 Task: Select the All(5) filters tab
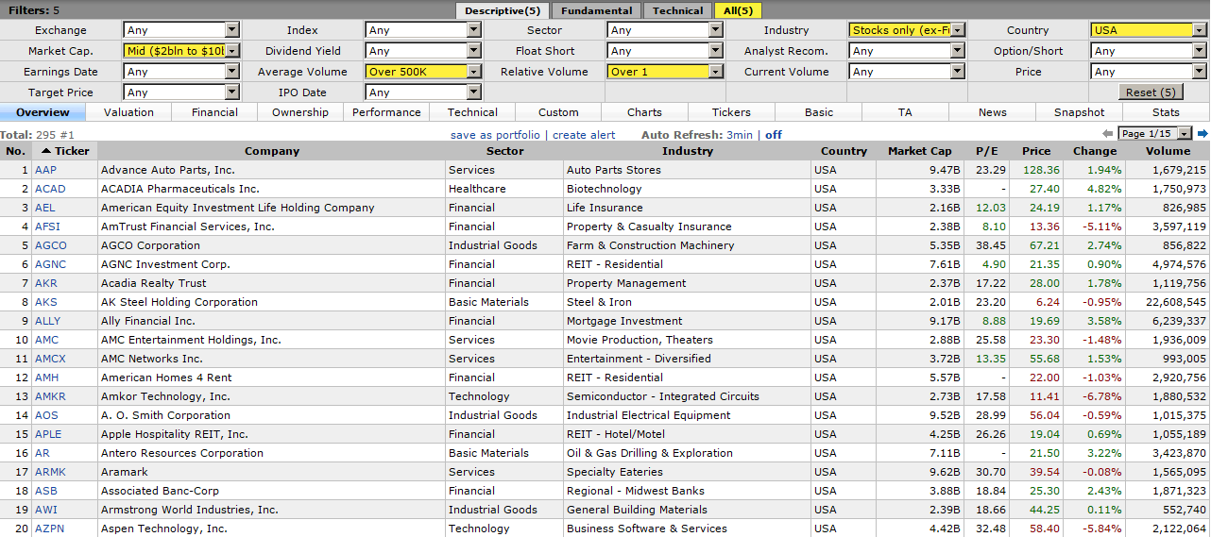coord(739,10)
